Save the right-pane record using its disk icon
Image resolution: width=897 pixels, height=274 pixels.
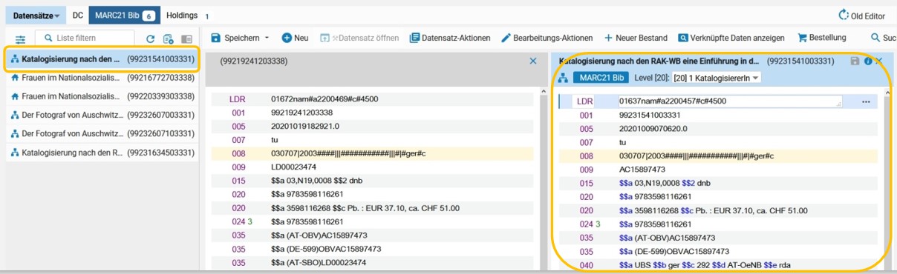855,61
